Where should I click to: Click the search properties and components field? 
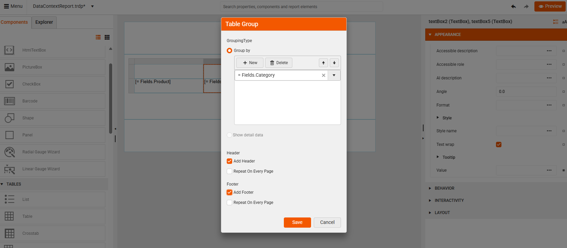click(301, 6)
